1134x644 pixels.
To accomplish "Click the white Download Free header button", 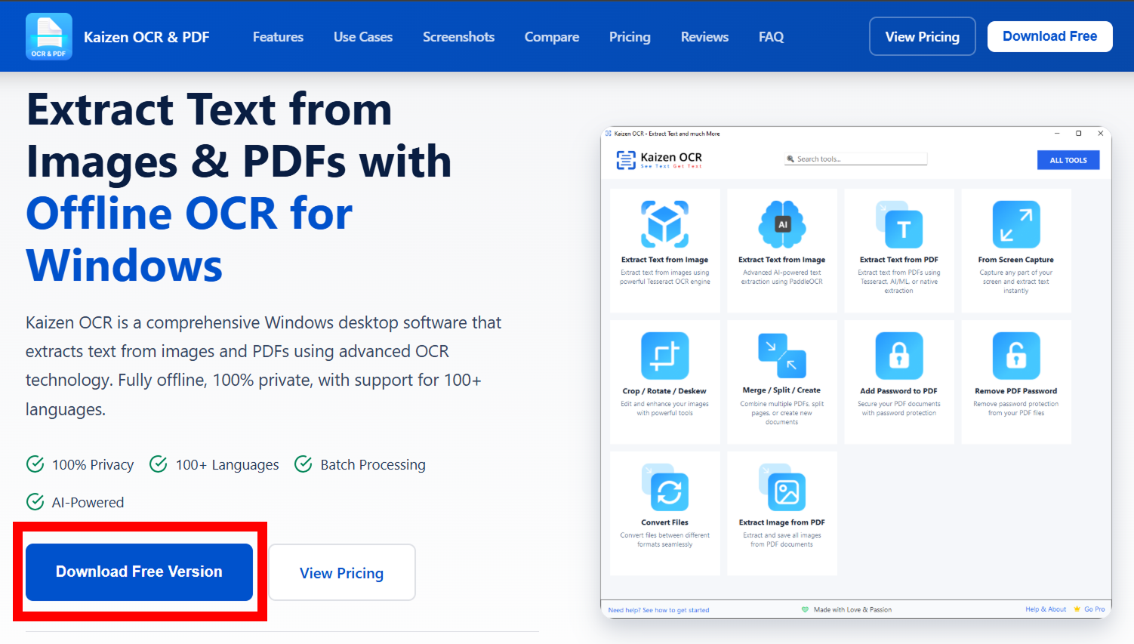I will click(x=1049, y=36).
